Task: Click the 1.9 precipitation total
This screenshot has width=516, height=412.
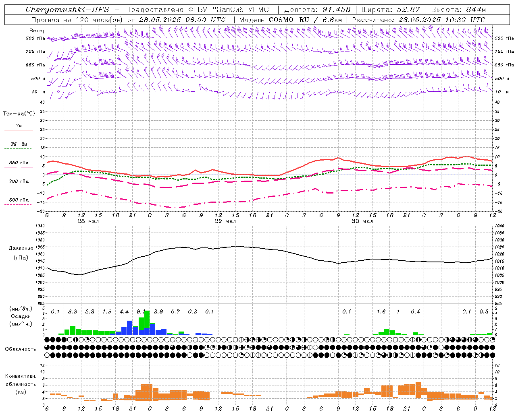Action: click(107, 311)
